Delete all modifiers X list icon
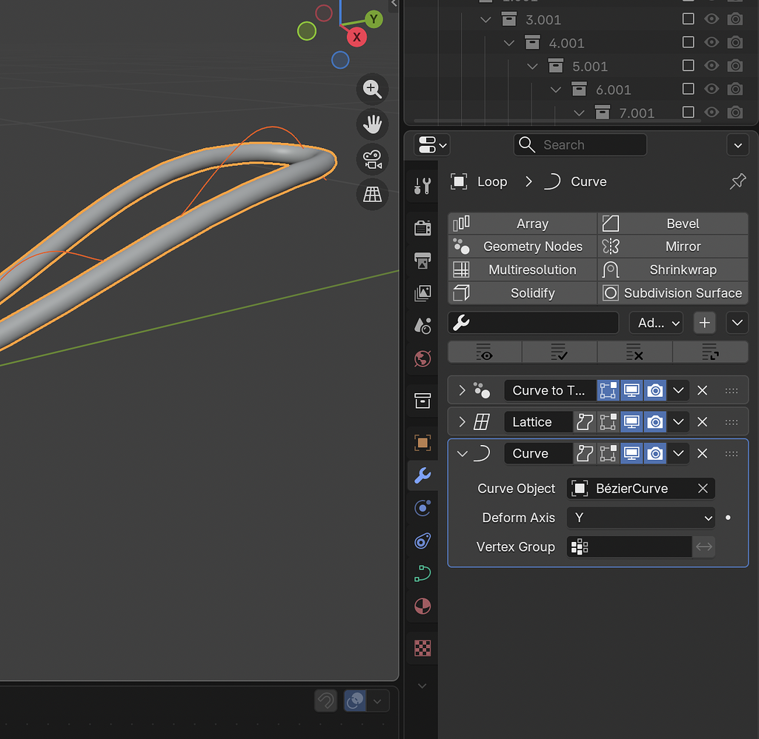Screen dimensions: 759x739 (634, 352)
